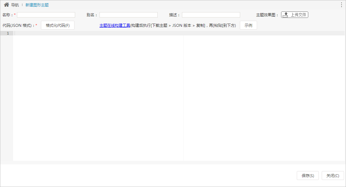Click the 导航 breadcrumb label
Screen dimensions: 346x187
tap(15, 5)
